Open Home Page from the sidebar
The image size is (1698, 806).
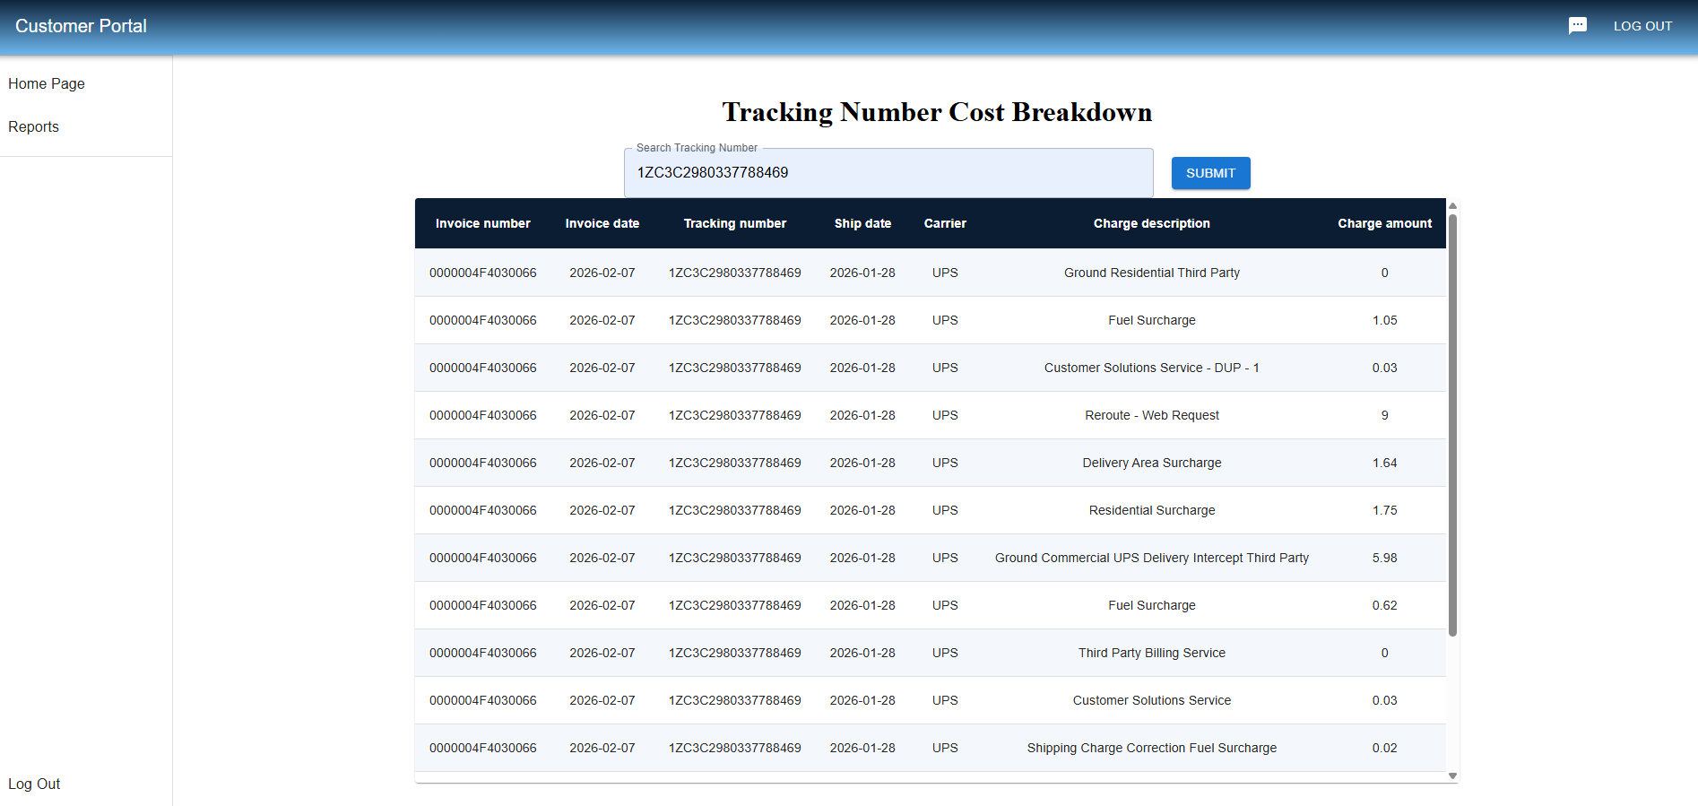tap(47, 83)
